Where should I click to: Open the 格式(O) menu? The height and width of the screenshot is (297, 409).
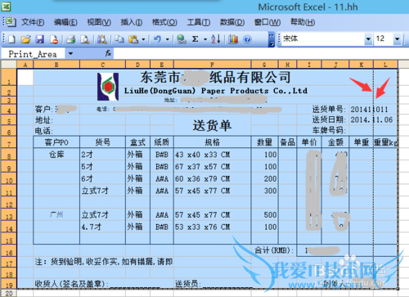[x=164, y=22]
